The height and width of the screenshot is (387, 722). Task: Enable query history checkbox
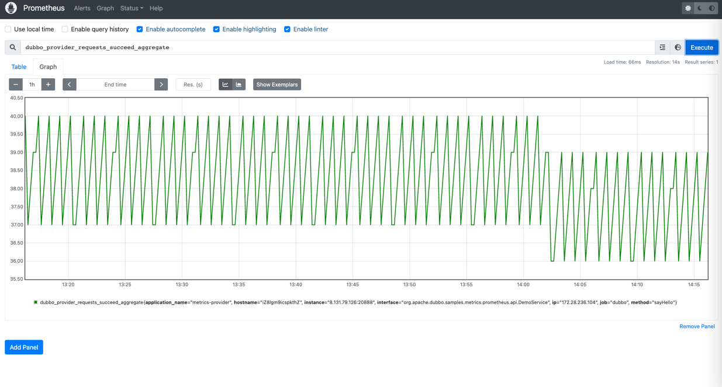65,29
